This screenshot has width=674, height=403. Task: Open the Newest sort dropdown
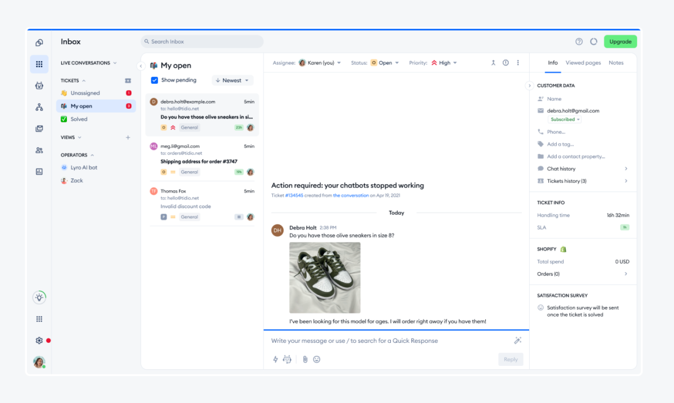point(233,80)
